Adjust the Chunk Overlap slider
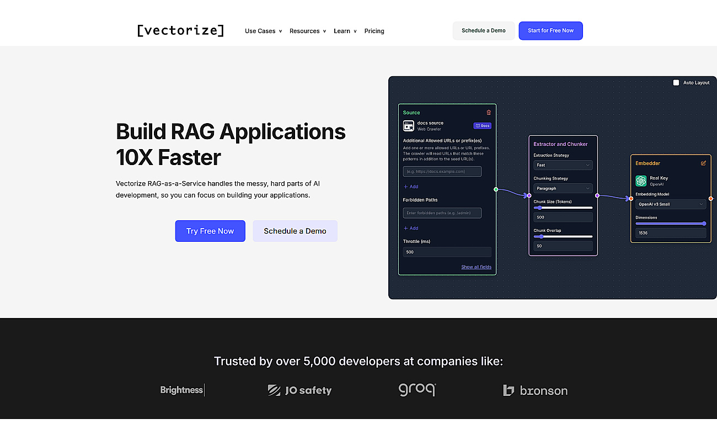 pyautogui.click(x=563, y=236)
